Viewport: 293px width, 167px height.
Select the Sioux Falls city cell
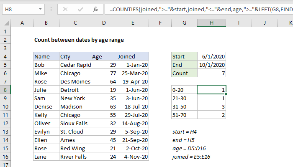pos(75,123)
